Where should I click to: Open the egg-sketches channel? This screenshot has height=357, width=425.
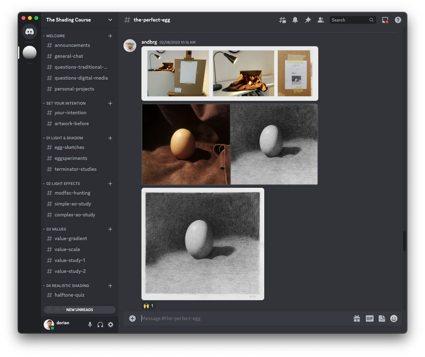click(x=69, y=147)
